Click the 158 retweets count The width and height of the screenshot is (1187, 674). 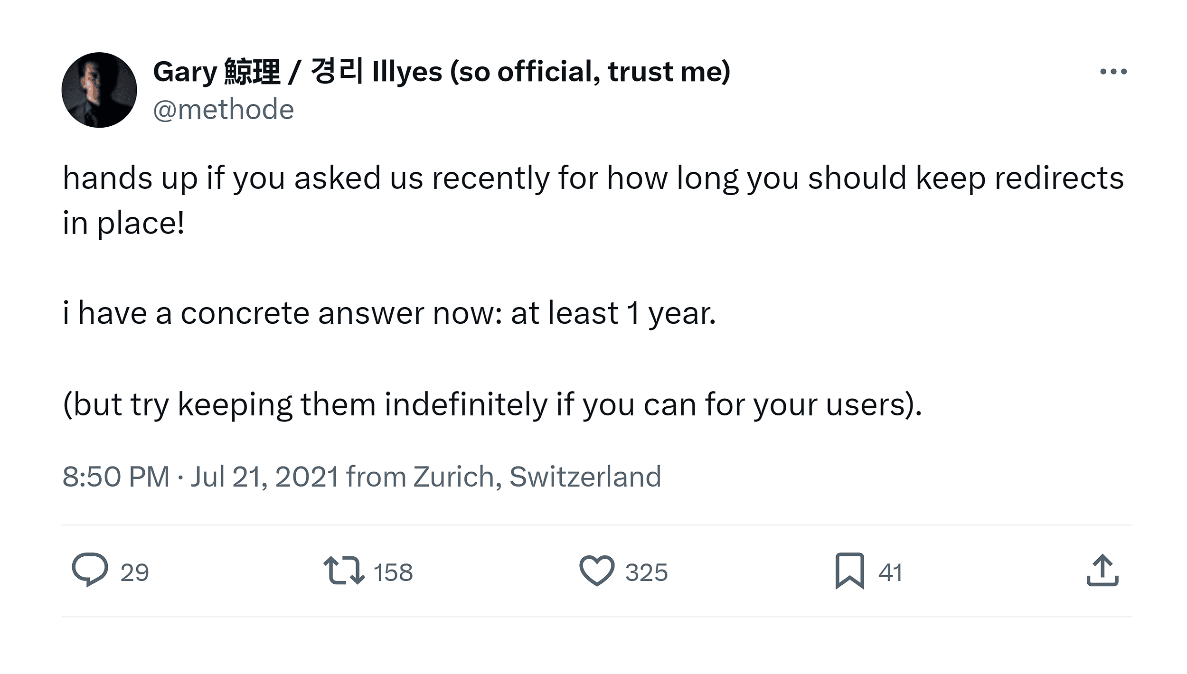pyautogui.click(x=393, y=572)
